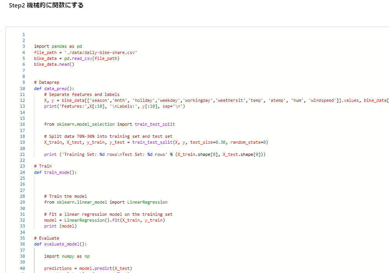The width and height of the screenshot is (389, 273).
Task: Click the 'predictions = model.predict(X_test)' line
Action: tap(88, 268)
